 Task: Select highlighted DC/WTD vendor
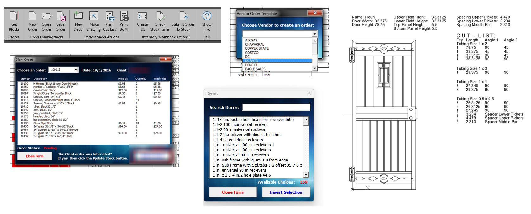pos(277,61)
